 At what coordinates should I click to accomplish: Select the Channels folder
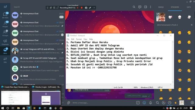click(x=5, y=42)
